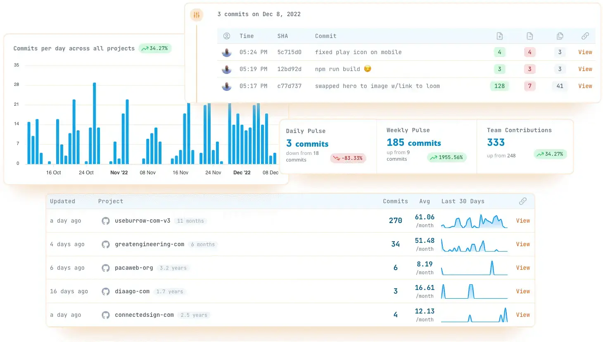This screenshot has height=342, width=603.
Task: Click GitHub icon beside pacaweb-org
Action: (106, 268)
